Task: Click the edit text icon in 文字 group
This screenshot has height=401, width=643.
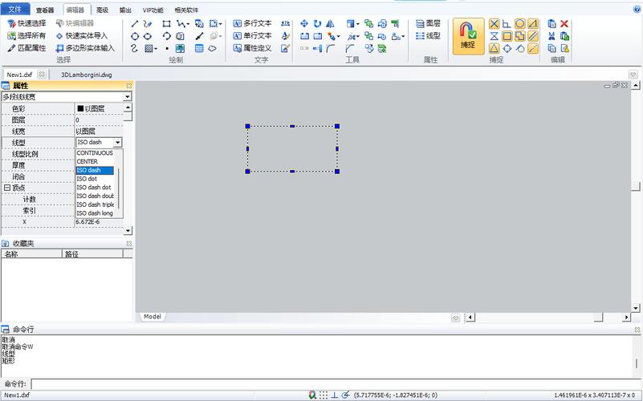Action: coord(286,48)
